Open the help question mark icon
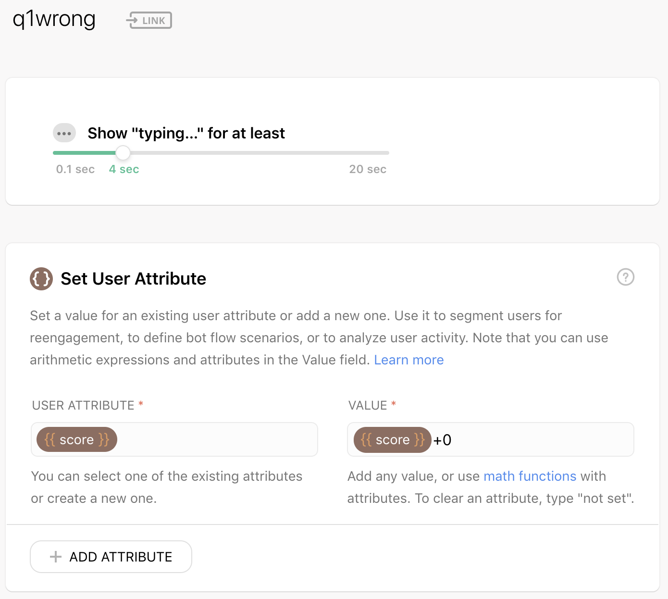 tap(626, 277)
